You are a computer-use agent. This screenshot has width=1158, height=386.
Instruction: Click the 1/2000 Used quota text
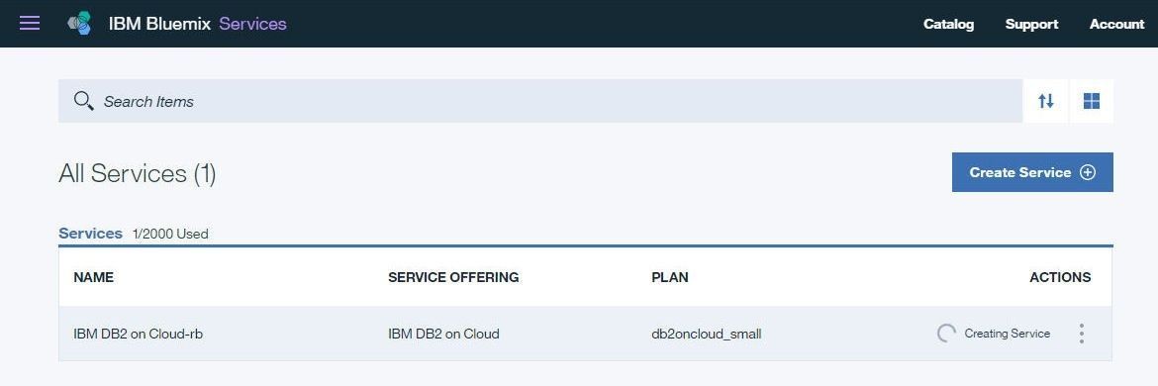170,234
